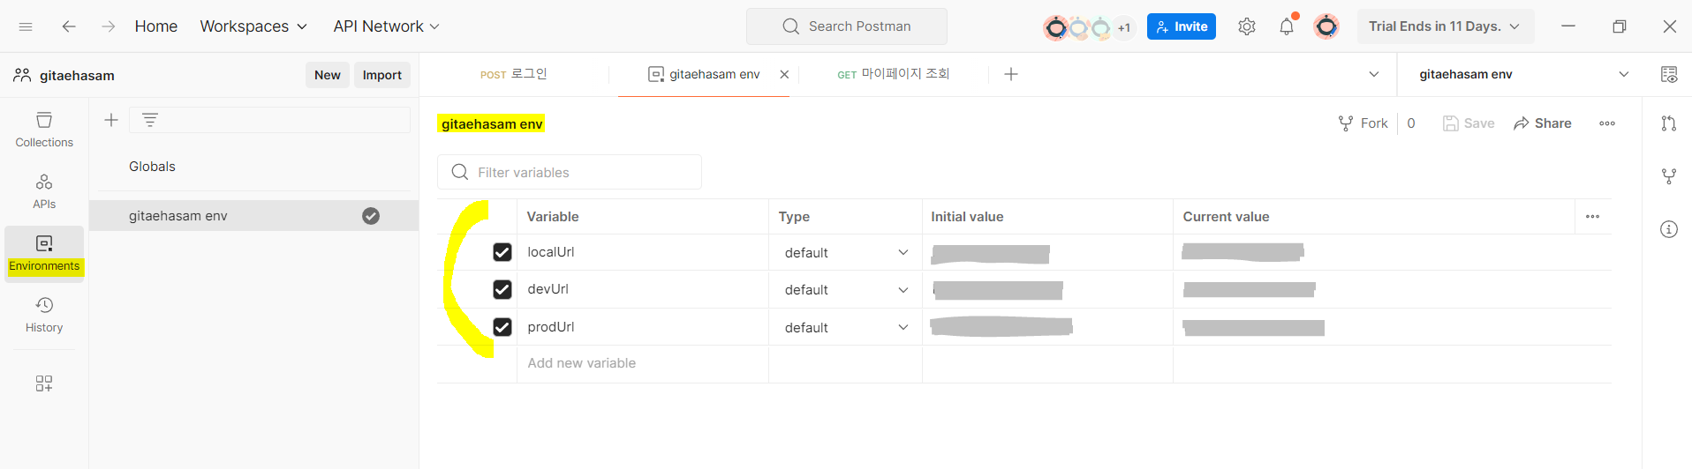The image size is (1692, 469).
Task: Click the Add new variable field
Action: [x=642, y=363]
